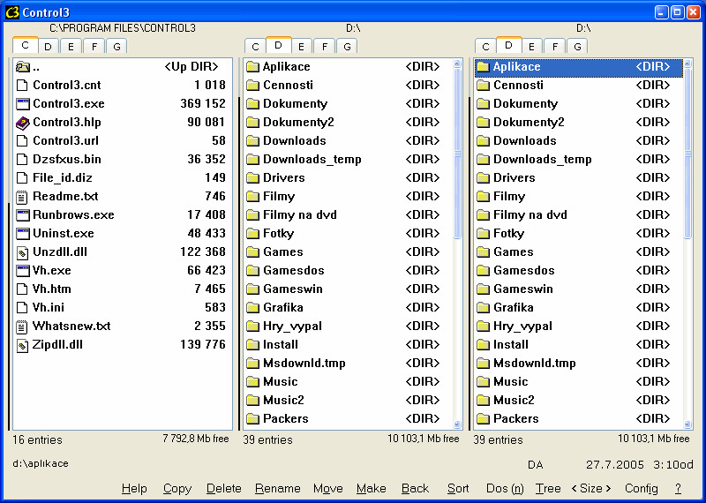706x503 pixels.
Task: Click the Move command
Action: 327,489
